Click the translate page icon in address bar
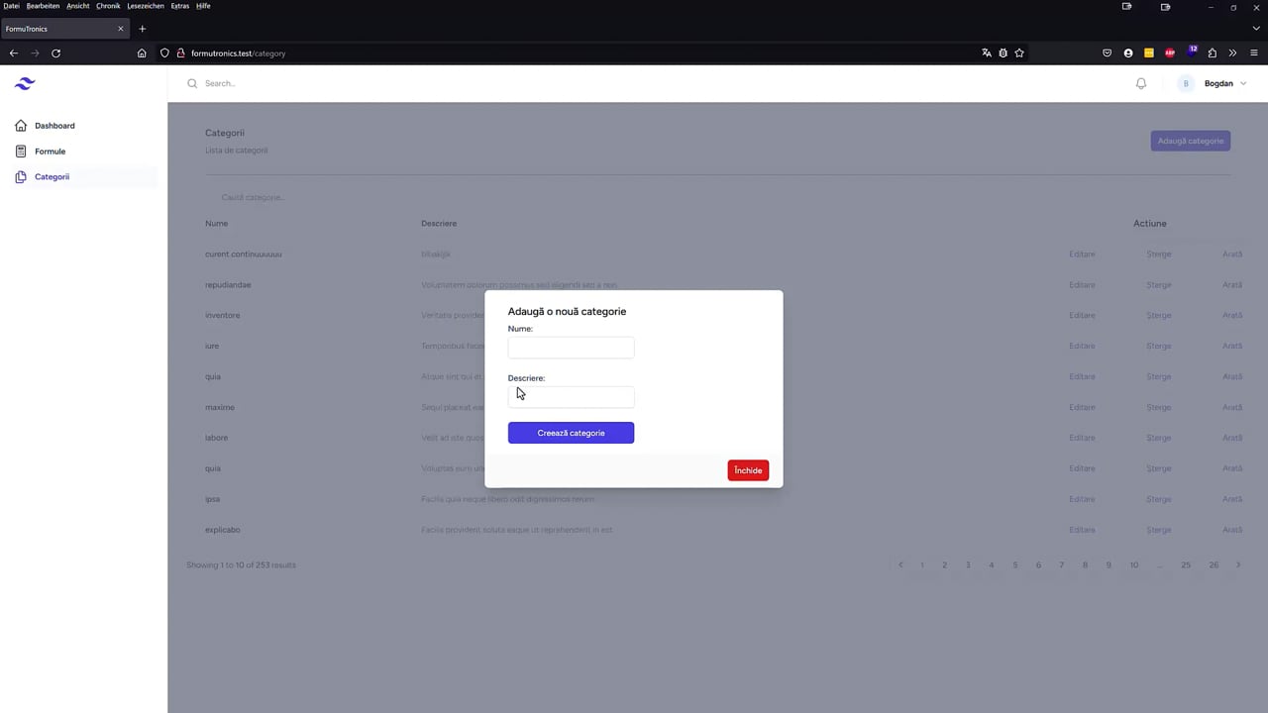This screenshot has width=1268, height=713. tap(987, 52)
